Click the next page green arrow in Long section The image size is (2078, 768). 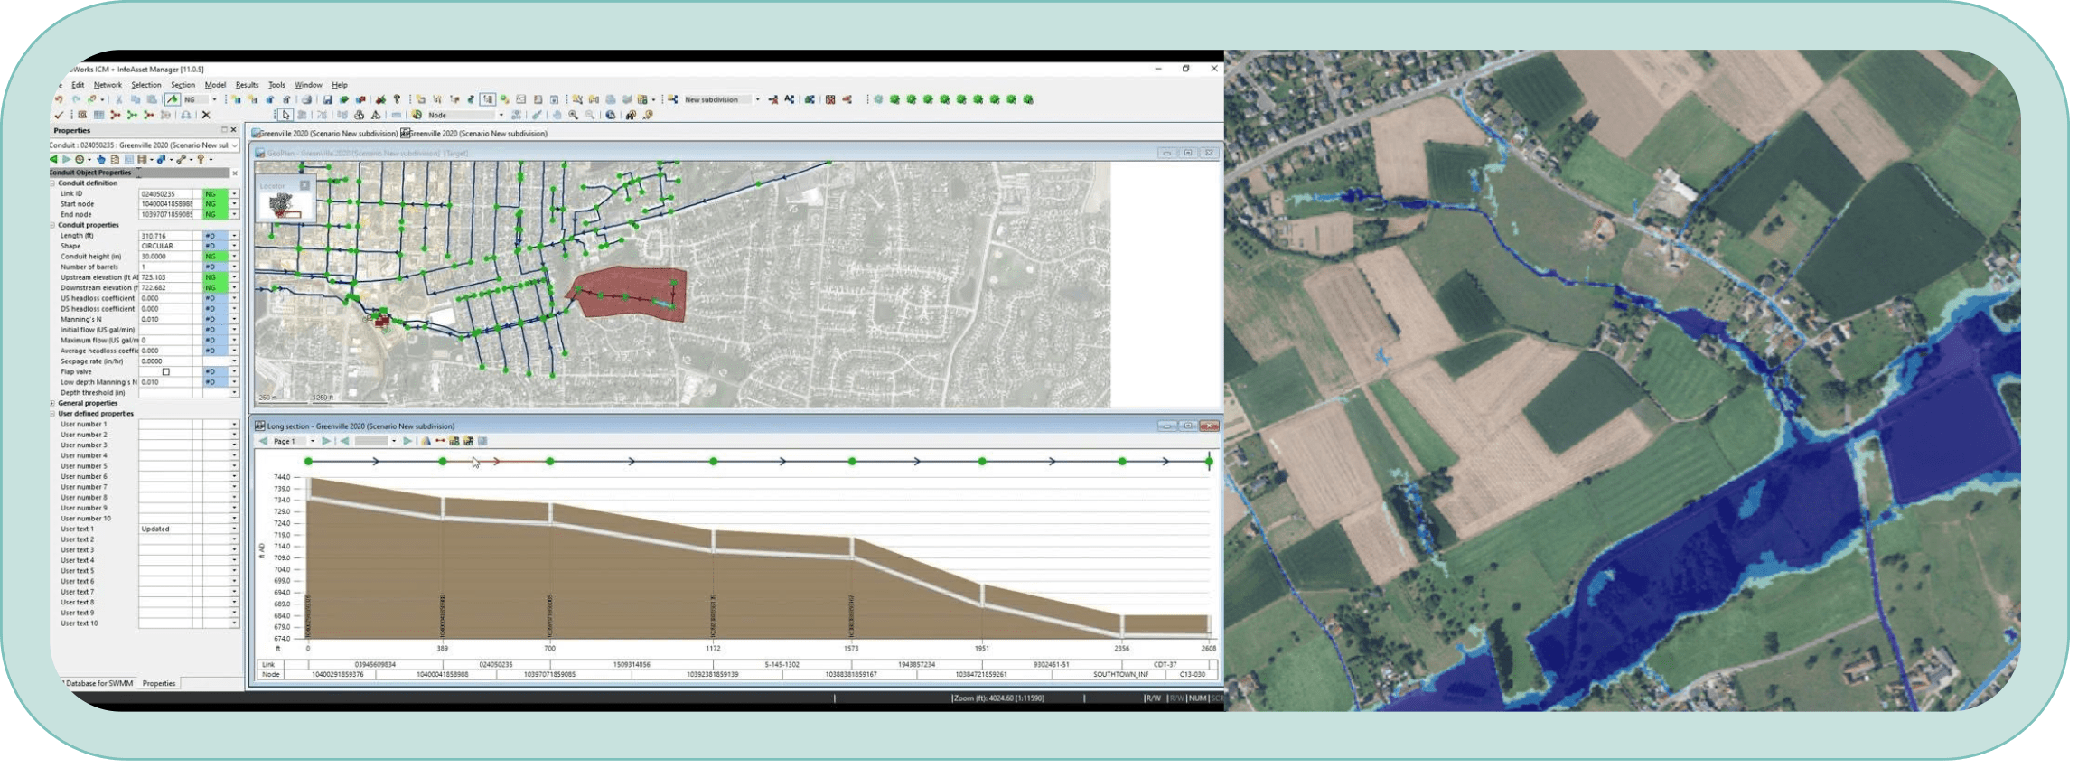coord(326,441)
